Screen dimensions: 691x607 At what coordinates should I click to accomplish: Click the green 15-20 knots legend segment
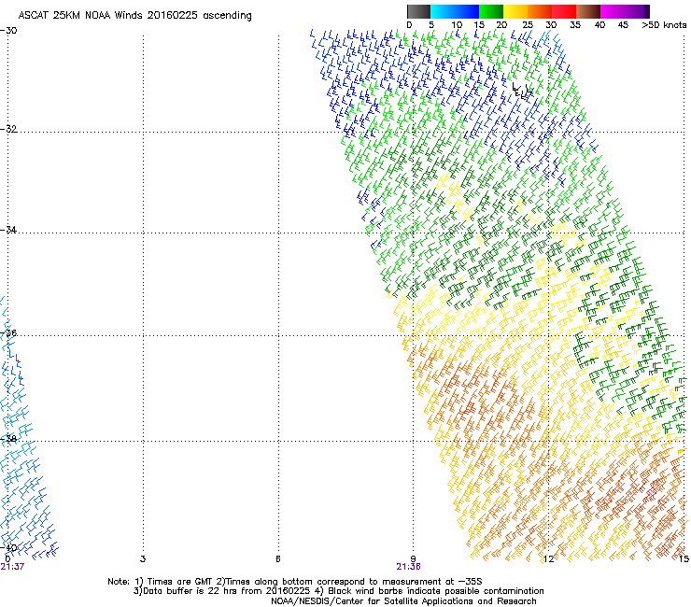coord(491,11)
